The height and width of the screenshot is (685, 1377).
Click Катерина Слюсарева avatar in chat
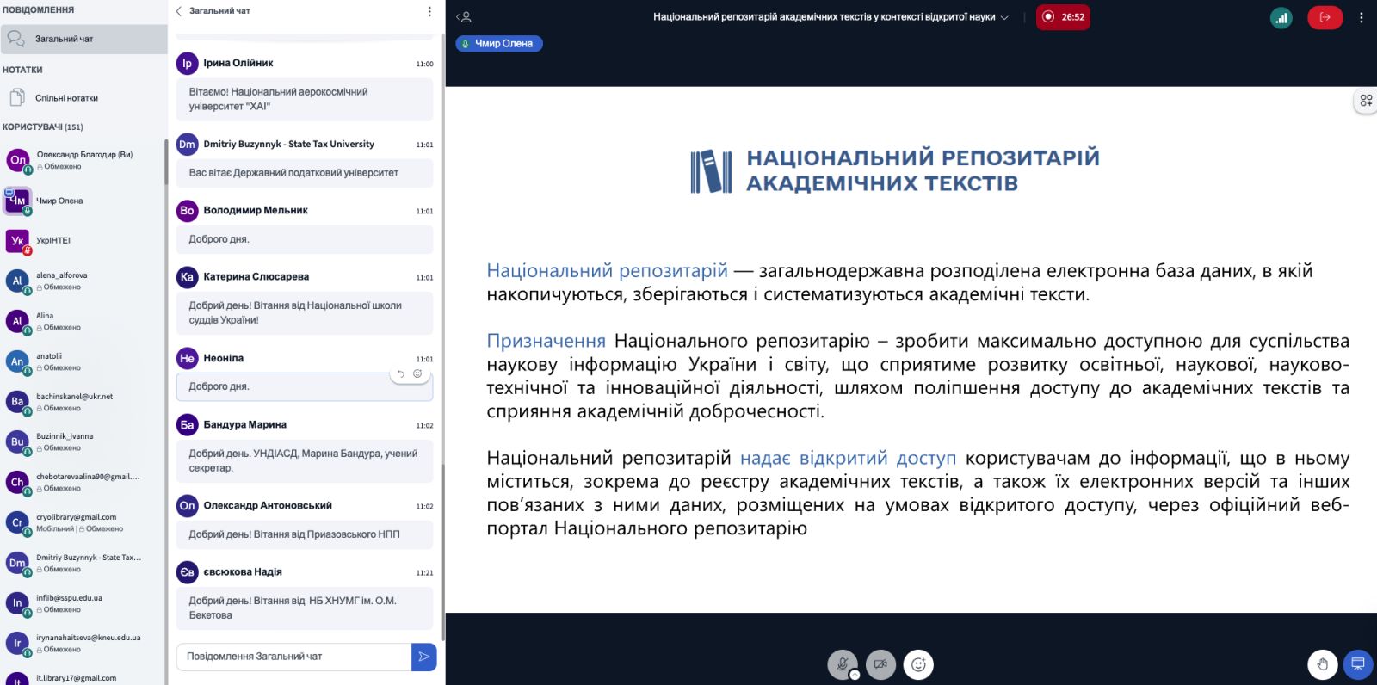(187, 276)
